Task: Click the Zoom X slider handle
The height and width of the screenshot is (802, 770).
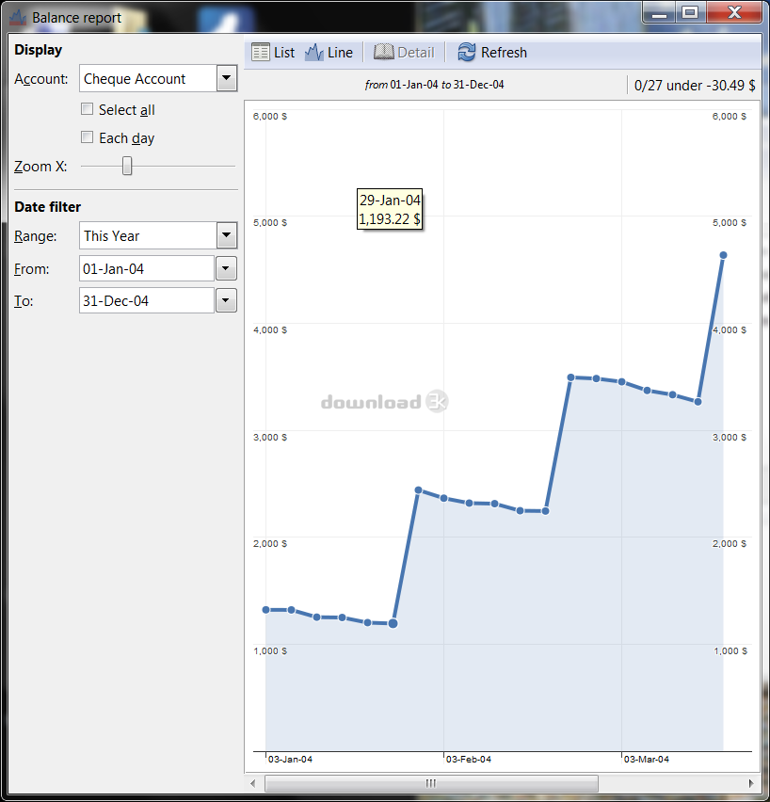Action: tap(127, 166)
